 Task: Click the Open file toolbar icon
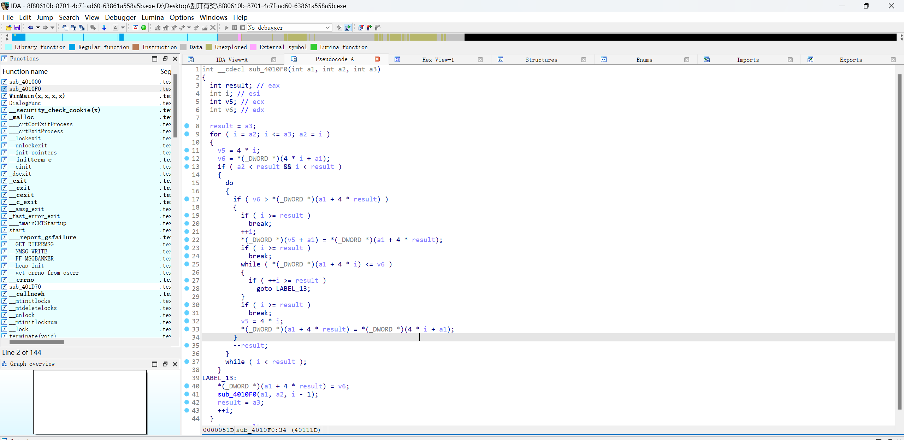(9, 28)
